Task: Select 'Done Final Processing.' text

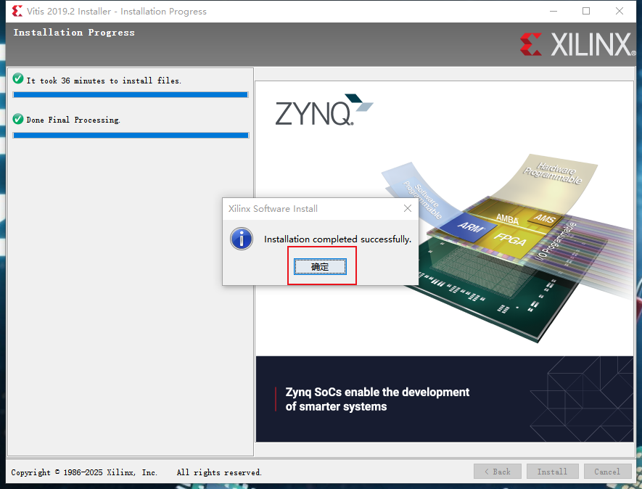Action: pos(73,120)
